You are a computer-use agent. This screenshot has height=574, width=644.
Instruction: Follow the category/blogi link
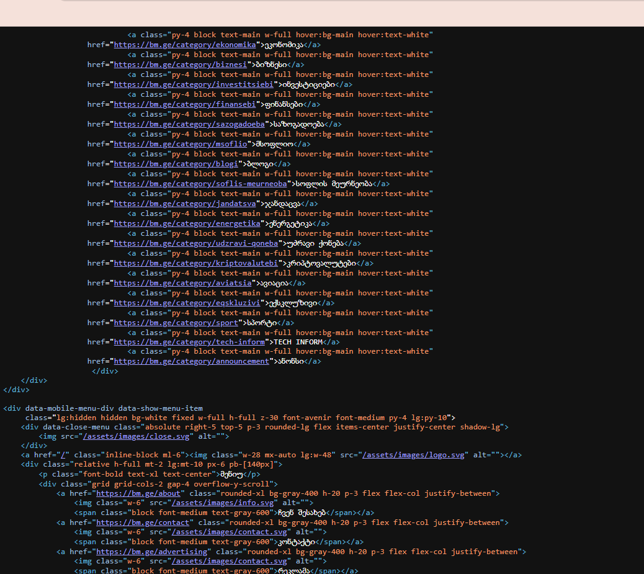click(176, 164)
